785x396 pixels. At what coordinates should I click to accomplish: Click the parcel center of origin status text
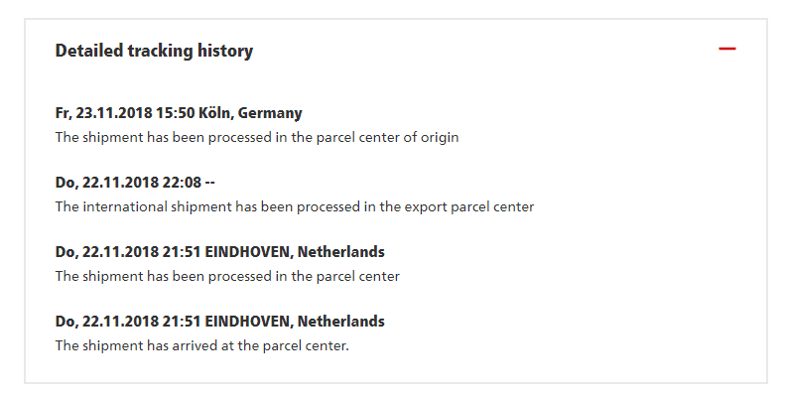[257, 137]
